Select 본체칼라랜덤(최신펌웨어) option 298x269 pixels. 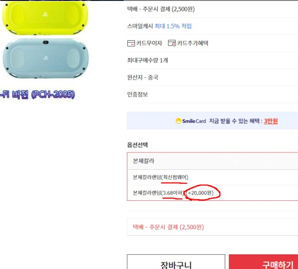pyautogui.click(x=212, y=177)
